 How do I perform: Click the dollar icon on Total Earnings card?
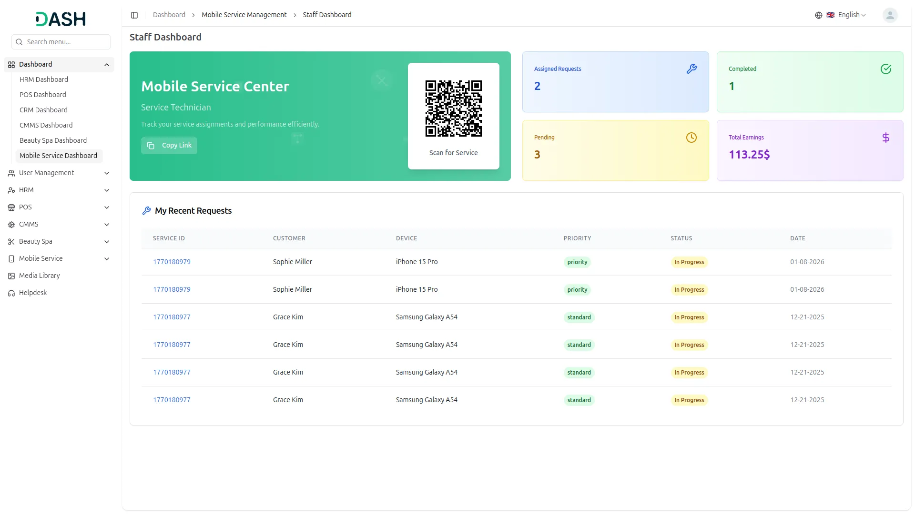pyautogui.click(x=886, y=138)
